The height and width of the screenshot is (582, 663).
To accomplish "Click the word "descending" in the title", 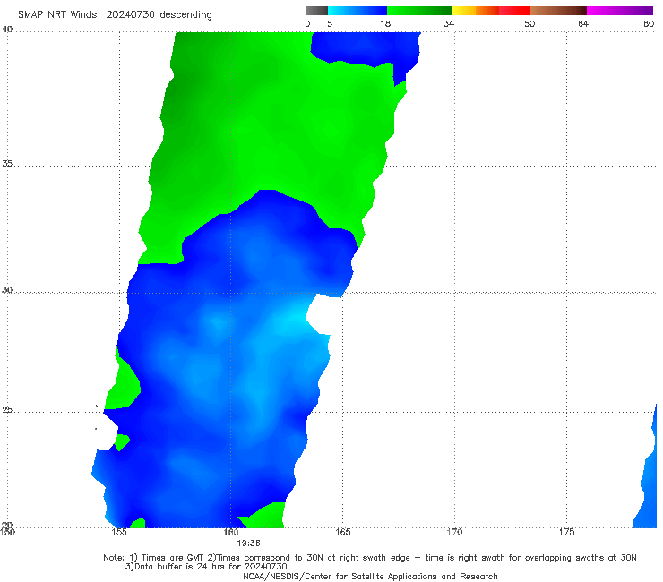I will (x=185, y=15).
